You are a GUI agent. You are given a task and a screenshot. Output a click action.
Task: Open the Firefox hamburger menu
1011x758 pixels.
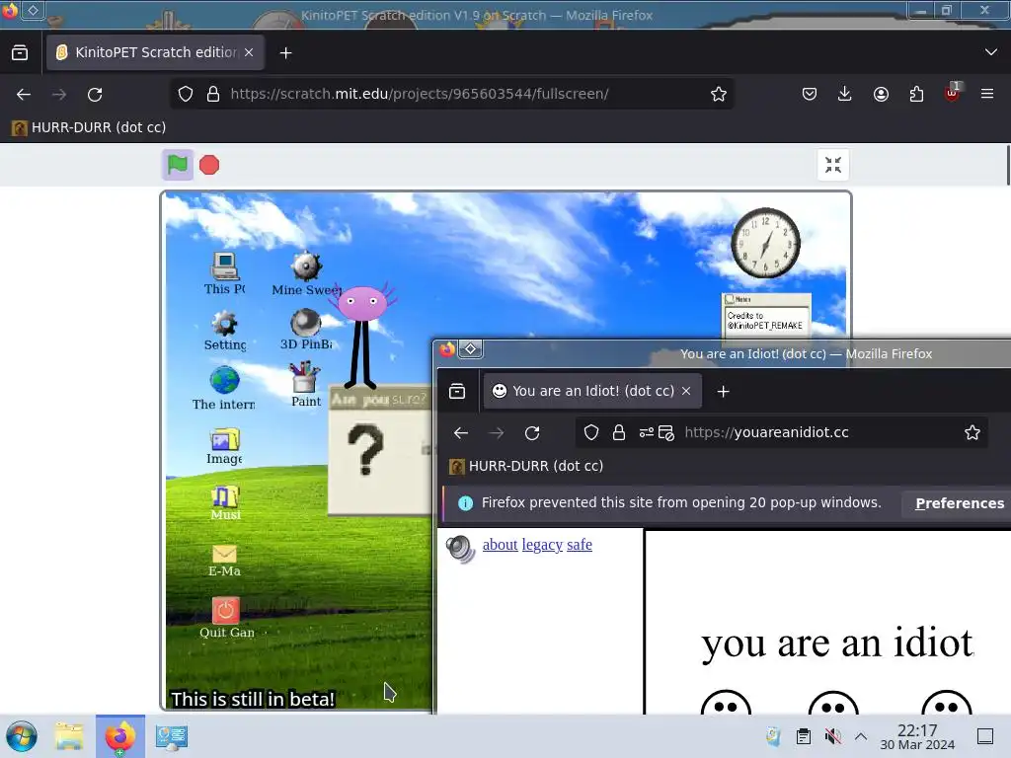[987, 94]
